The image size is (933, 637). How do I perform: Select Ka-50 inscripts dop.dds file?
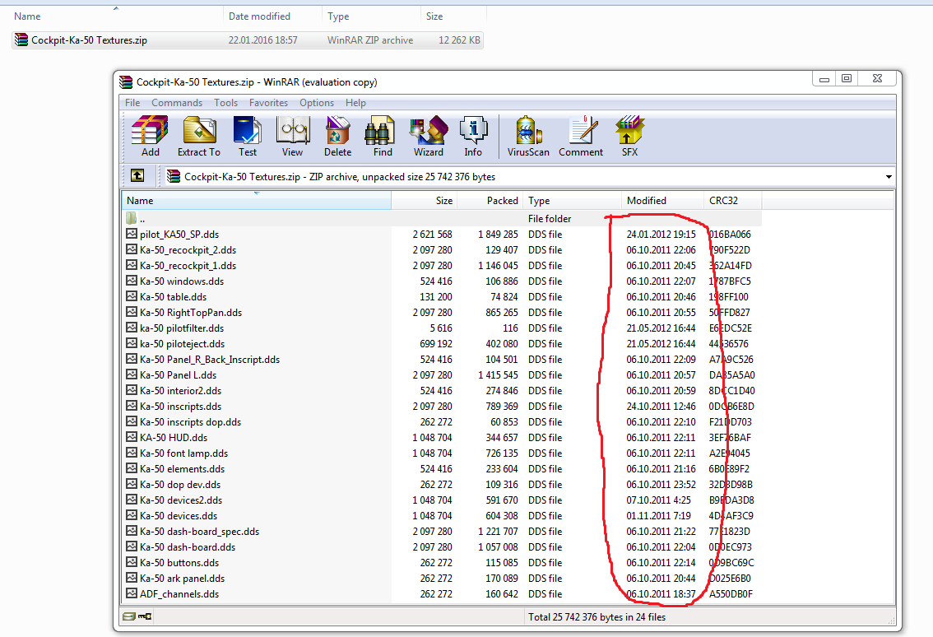coord(190,421)
